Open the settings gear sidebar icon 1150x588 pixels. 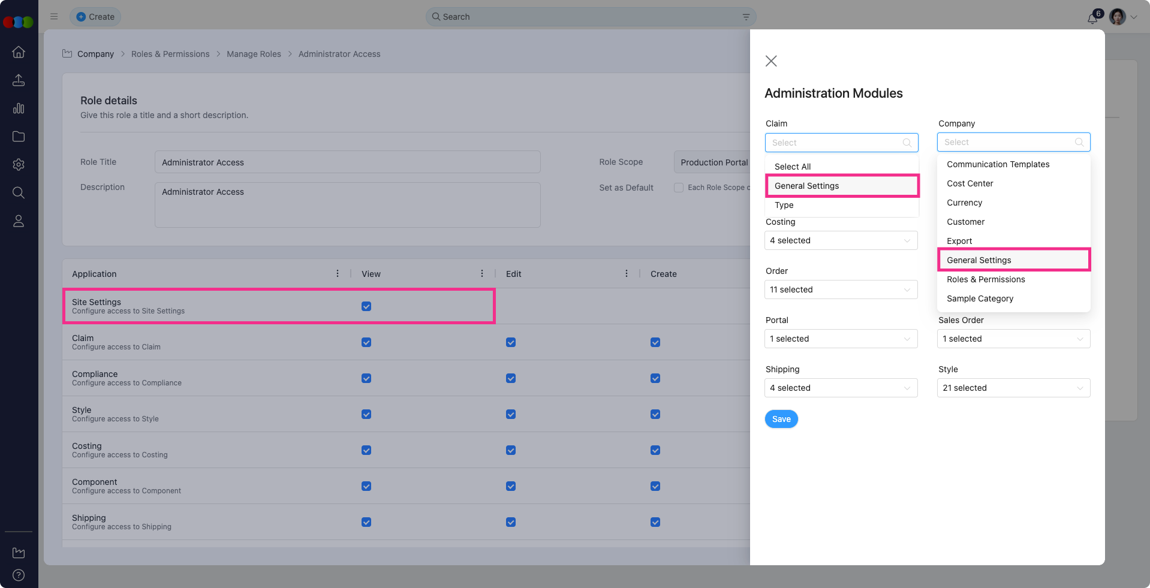coord(19,164)
